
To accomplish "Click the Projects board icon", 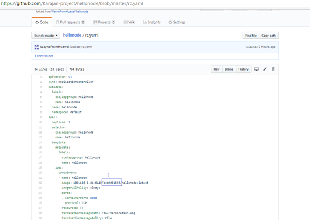I will 95,22.
